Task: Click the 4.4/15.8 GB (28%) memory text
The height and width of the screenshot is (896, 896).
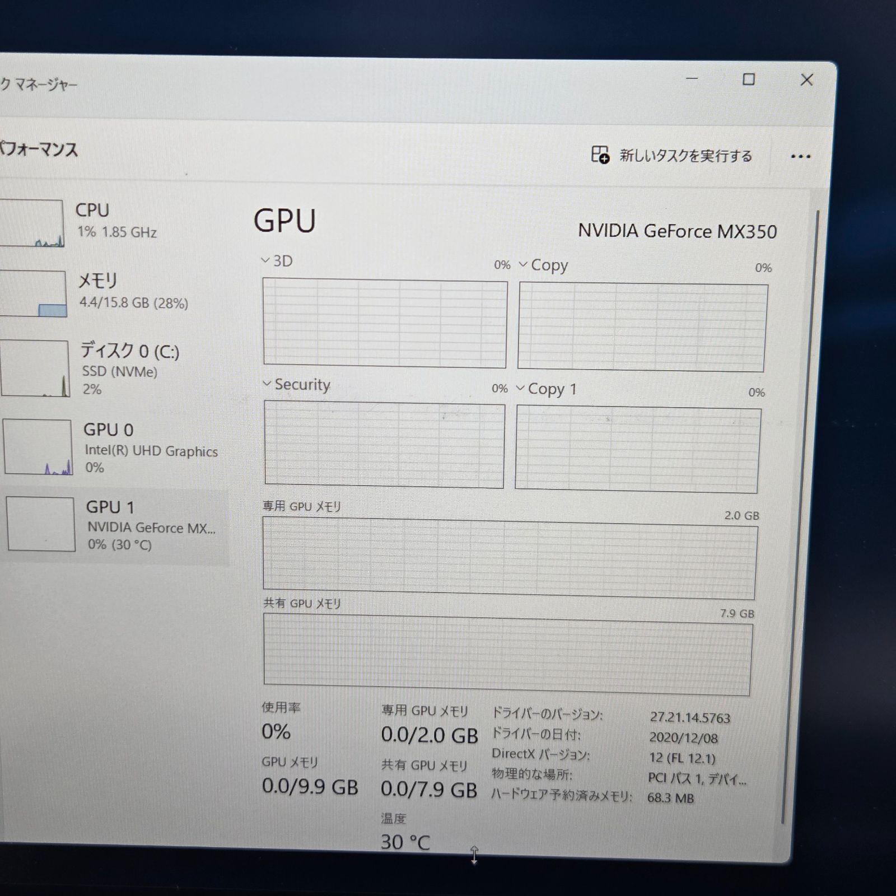Action: [x=134, y=303]
